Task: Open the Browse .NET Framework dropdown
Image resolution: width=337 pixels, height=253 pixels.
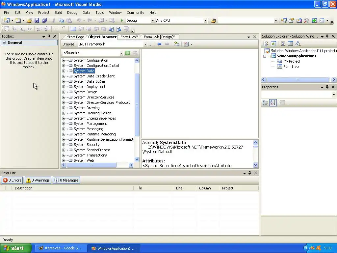Action: tap(145, 44)
